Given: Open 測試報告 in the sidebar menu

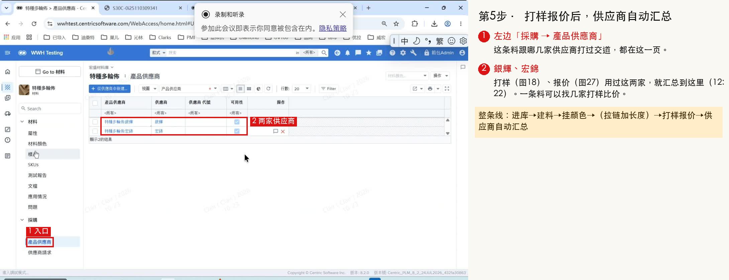Looking at the screenshot, I should 37,176.
